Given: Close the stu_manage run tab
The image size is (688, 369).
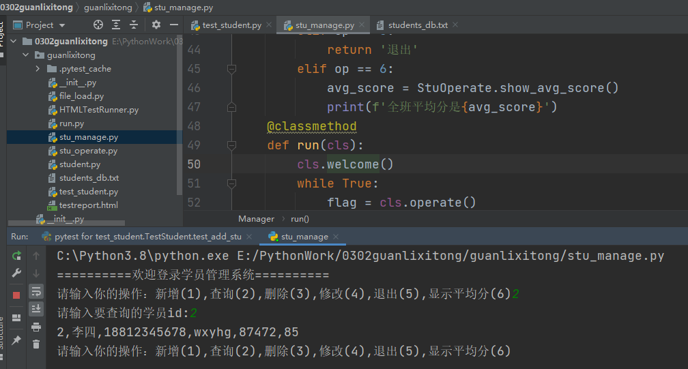Looking at the screenshot, I should coord(336,237).
